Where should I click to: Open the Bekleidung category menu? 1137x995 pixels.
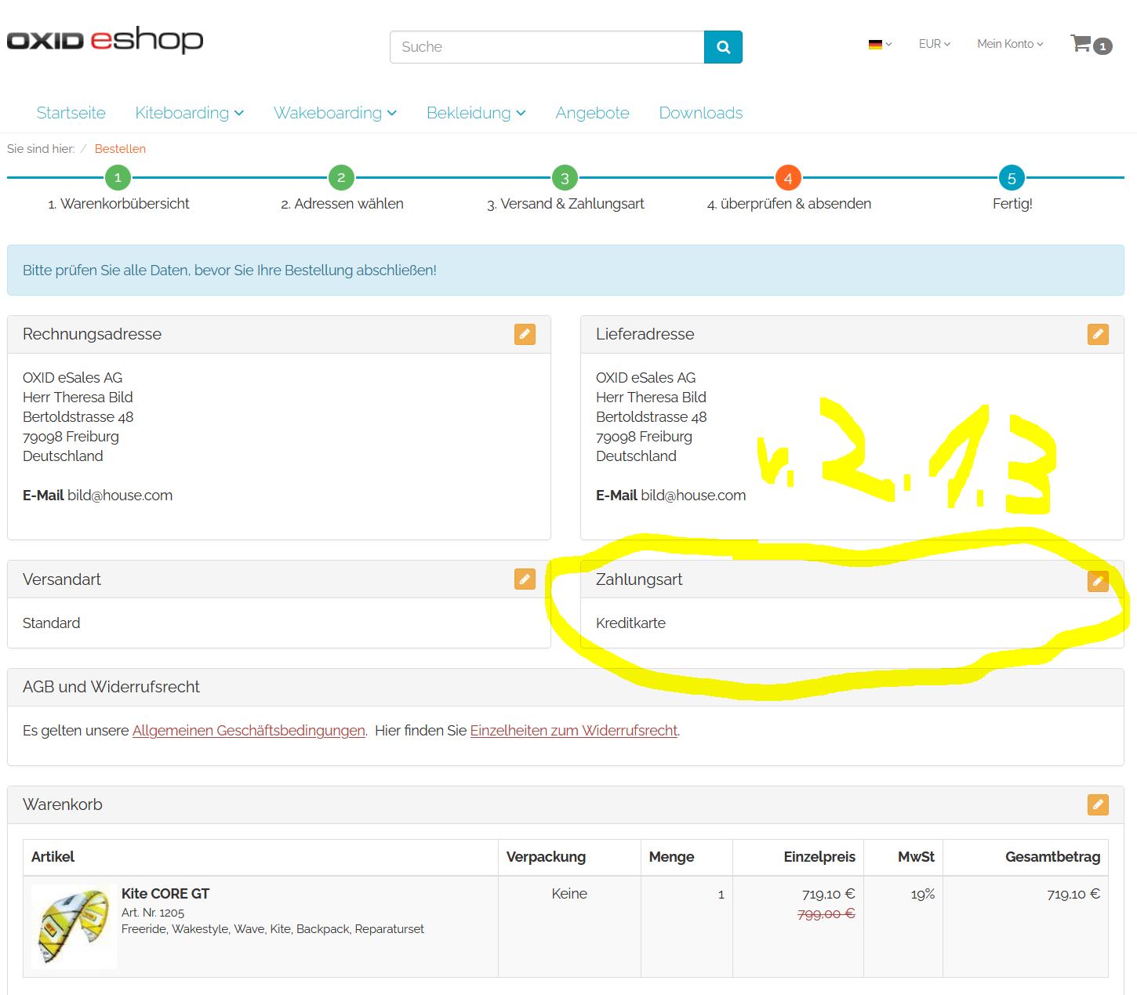[475, 113]
